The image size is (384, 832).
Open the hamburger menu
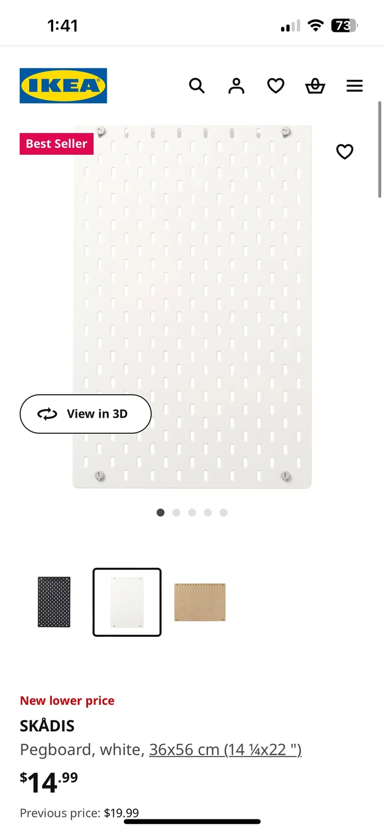(355, 86)
